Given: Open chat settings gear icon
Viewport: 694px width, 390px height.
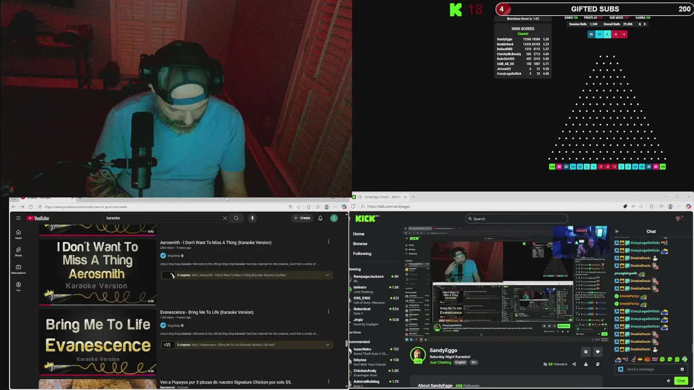Looking at the screenshot, I should pyautogui.click(x=669, y=381).
